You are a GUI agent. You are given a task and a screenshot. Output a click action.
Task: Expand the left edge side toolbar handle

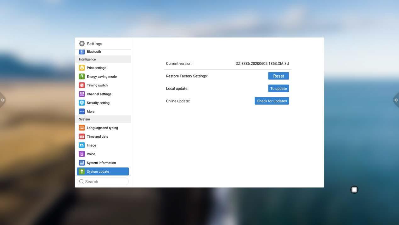(3, 100)
